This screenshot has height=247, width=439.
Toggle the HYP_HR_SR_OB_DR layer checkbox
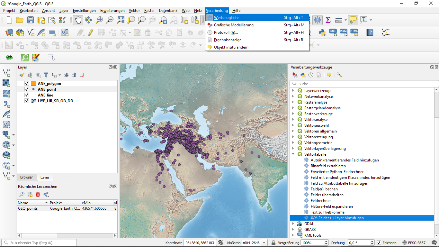[x=27, y=101]
